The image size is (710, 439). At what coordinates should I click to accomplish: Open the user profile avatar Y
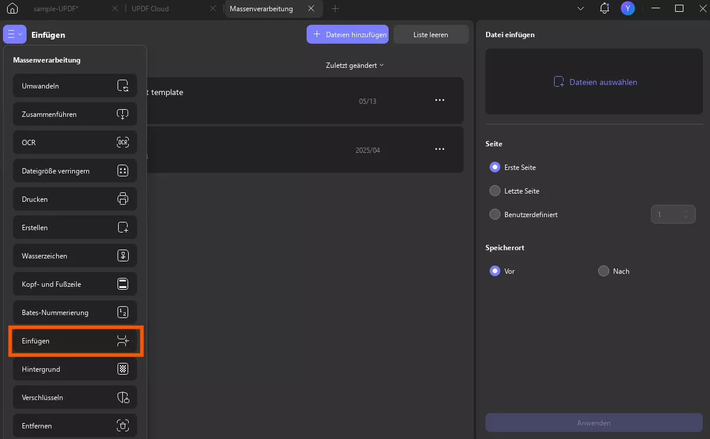627,8
